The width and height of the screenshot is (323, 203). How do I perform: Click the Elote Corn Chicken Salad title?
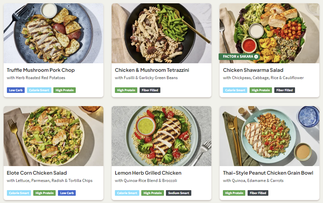click(x=37, y=173)
